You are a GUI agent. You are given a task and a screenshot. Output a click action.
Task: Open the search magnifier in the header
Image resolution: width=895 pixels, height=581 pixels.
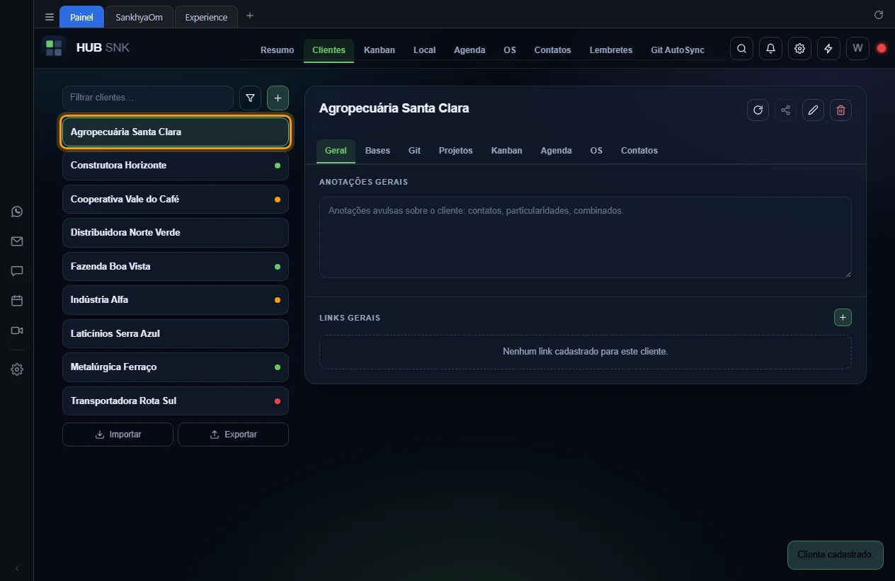coord(741,49)
